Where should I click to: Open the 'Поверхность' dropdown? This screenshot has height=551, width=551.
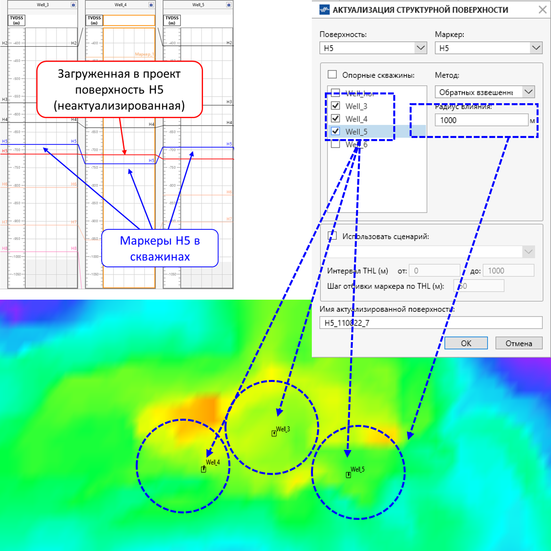click(421, 48)
